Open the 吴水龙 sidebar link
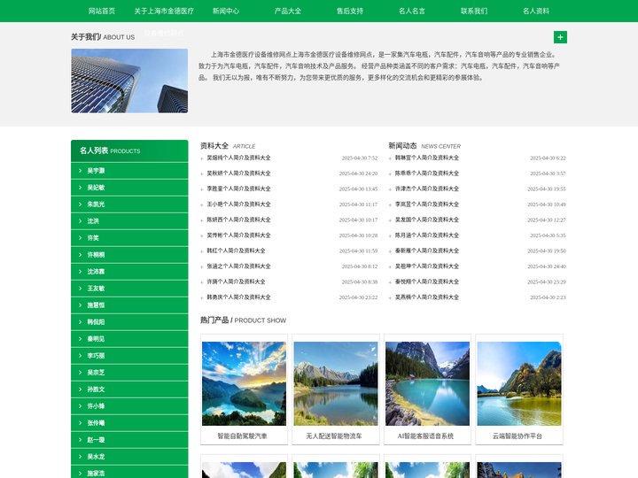Screen dimensions: 638x478 pyautogui.click(x=96, y=457)
